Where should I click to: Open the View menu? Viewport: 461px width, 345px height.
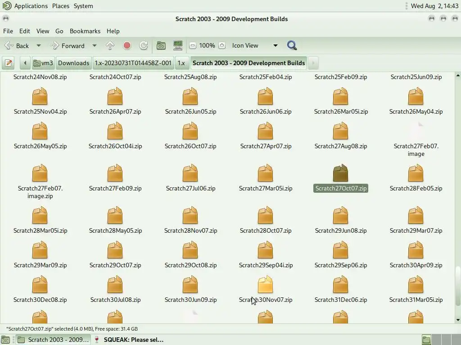[43, 31]
